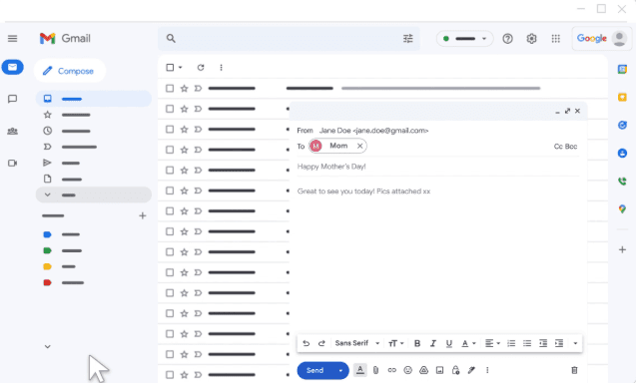
Task: Open the Meet video icon in left rail
Action: pyautogui.click(x=13, y=163)
